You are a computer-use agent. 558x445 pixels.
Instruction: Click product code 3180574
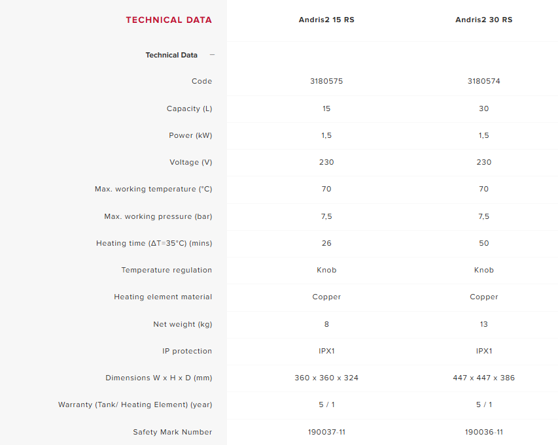pos(484,81)
